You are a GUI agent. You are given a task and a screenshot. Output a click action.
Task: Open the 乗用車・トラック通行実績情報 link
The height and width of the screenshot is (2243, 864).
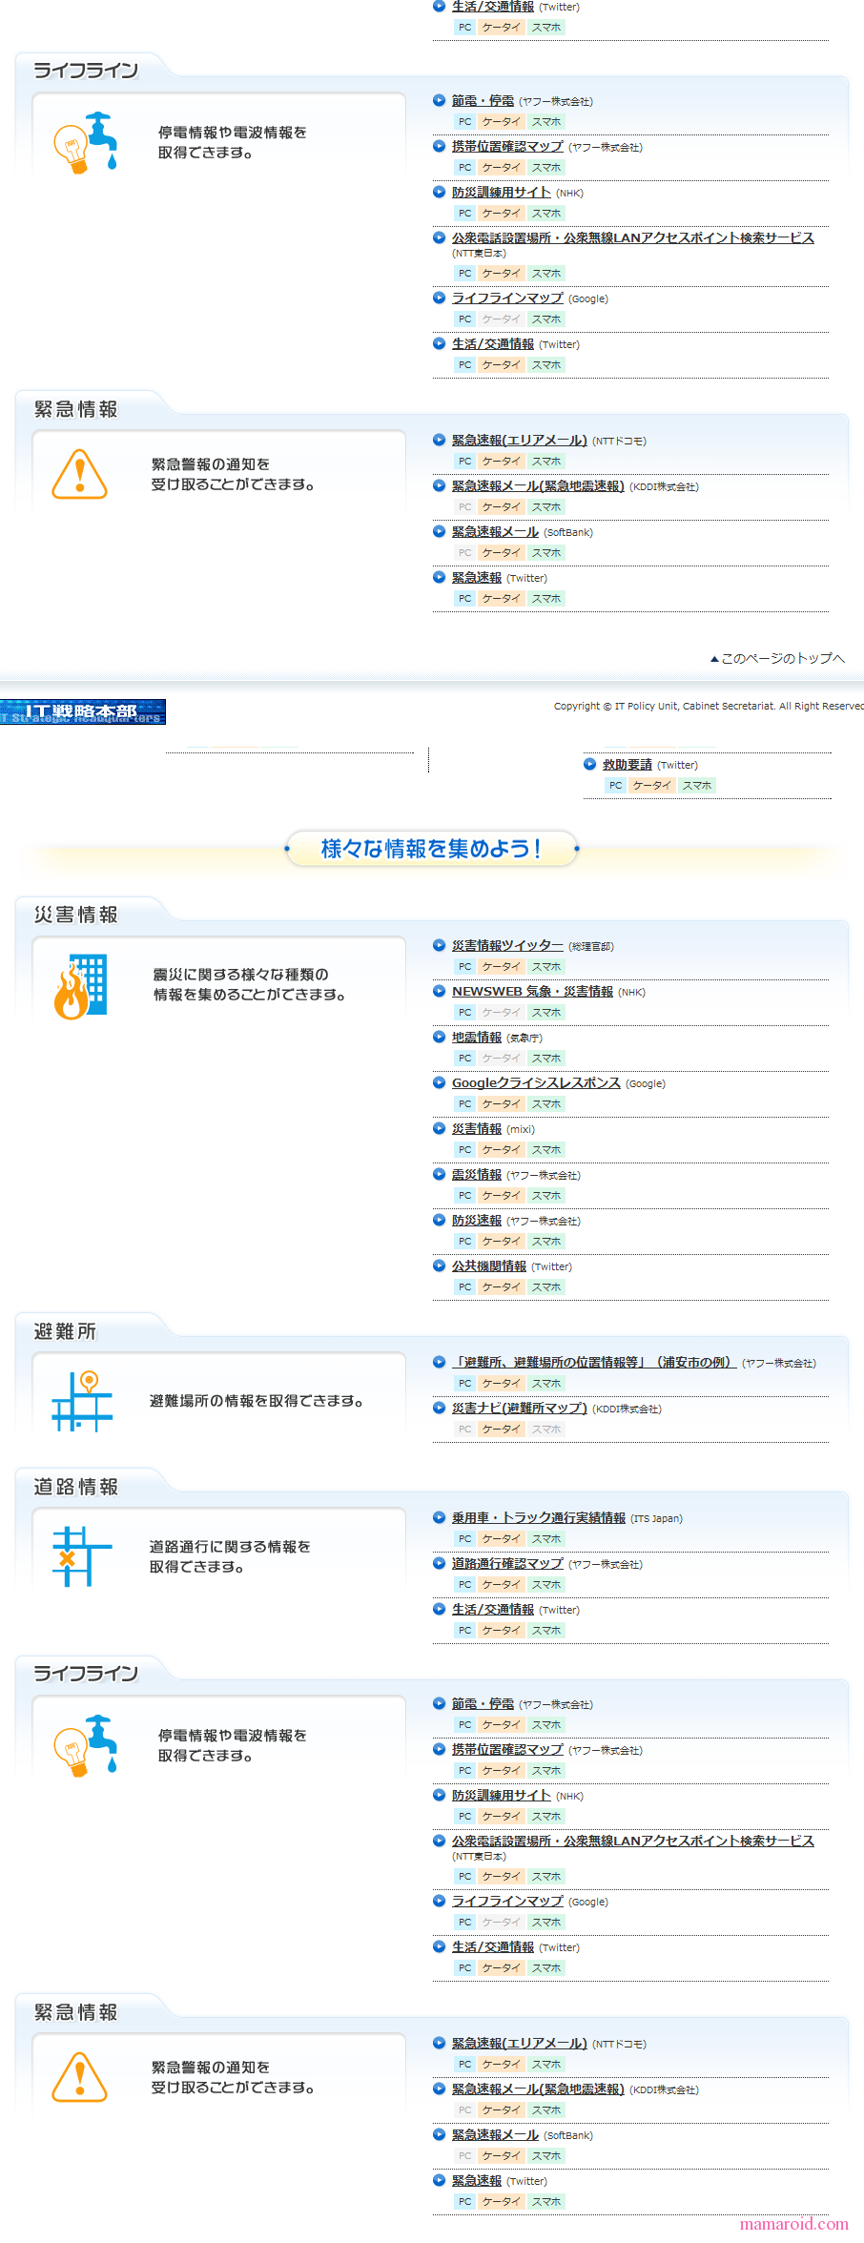[539, 1518]
